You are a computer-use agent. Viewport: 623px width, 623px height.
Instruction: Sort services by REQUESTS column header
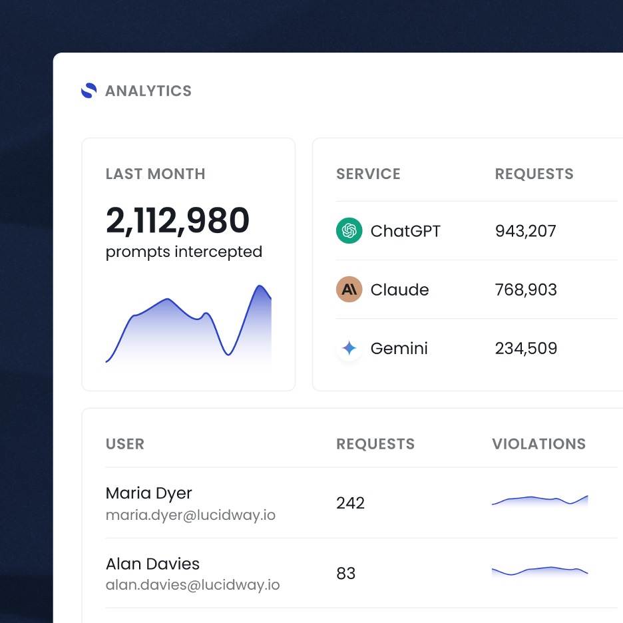tap(534, 174)
